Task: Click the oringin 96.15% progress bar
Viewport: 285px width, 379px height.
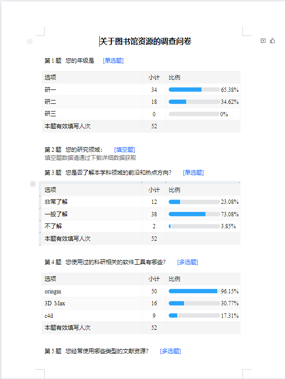Action: (x=194, y=291)
